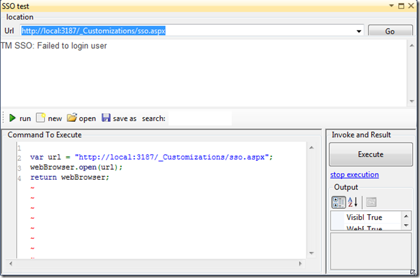420x278 pixels.
Task: Maximize the SSO test window
Action: [401, 6]
